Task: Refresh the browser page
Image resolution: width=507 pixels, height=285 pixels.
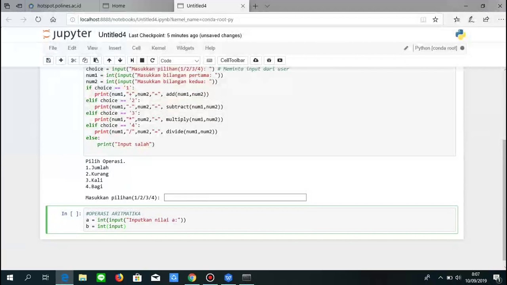Action: [x=38, y=19]
